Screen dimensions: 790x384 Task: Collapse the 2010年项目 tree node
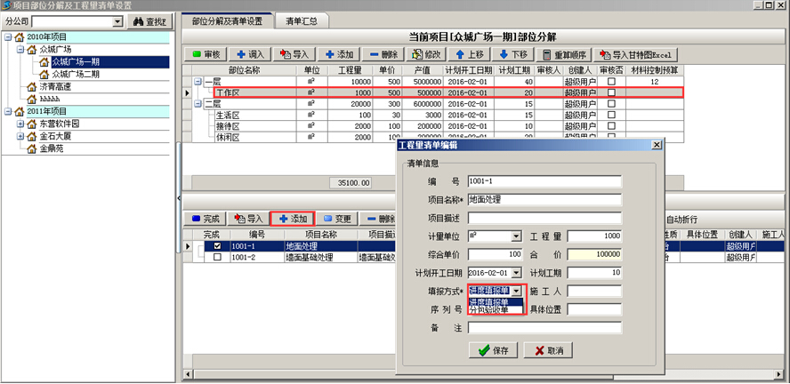8,37
